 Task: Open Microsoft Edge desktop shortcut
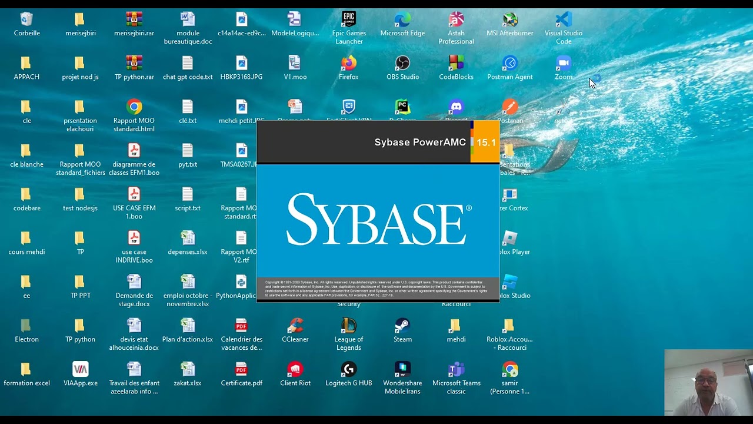coord(402,24)
